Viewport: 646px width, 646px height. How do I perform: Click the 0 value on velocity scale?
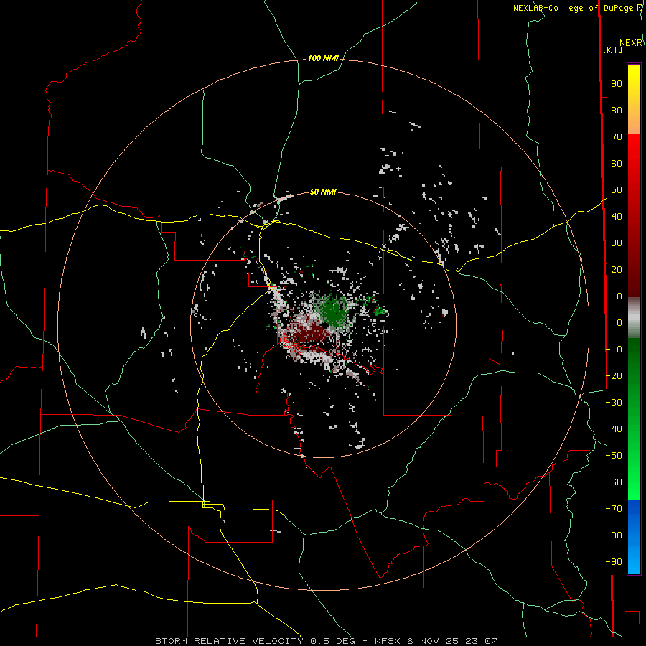pos(619,323)
